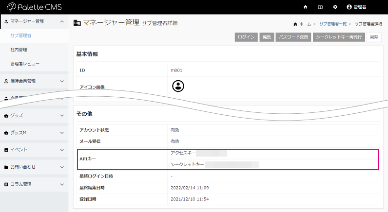Click the シークレットキー value line
The width and height of the screenshot is (388, 212).
click(215, 164)
